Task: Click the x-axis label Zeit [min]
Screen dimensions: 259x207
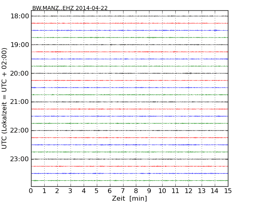Action: pyautogui.click(x=129, y=198)
